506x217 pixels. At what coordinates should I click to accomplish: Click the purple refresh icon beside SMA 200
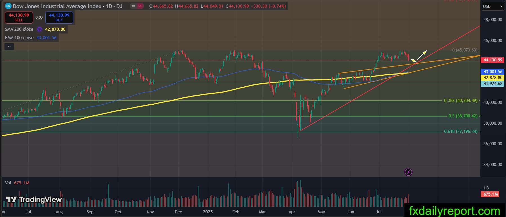pyautogui.click(x=39, y=29)
